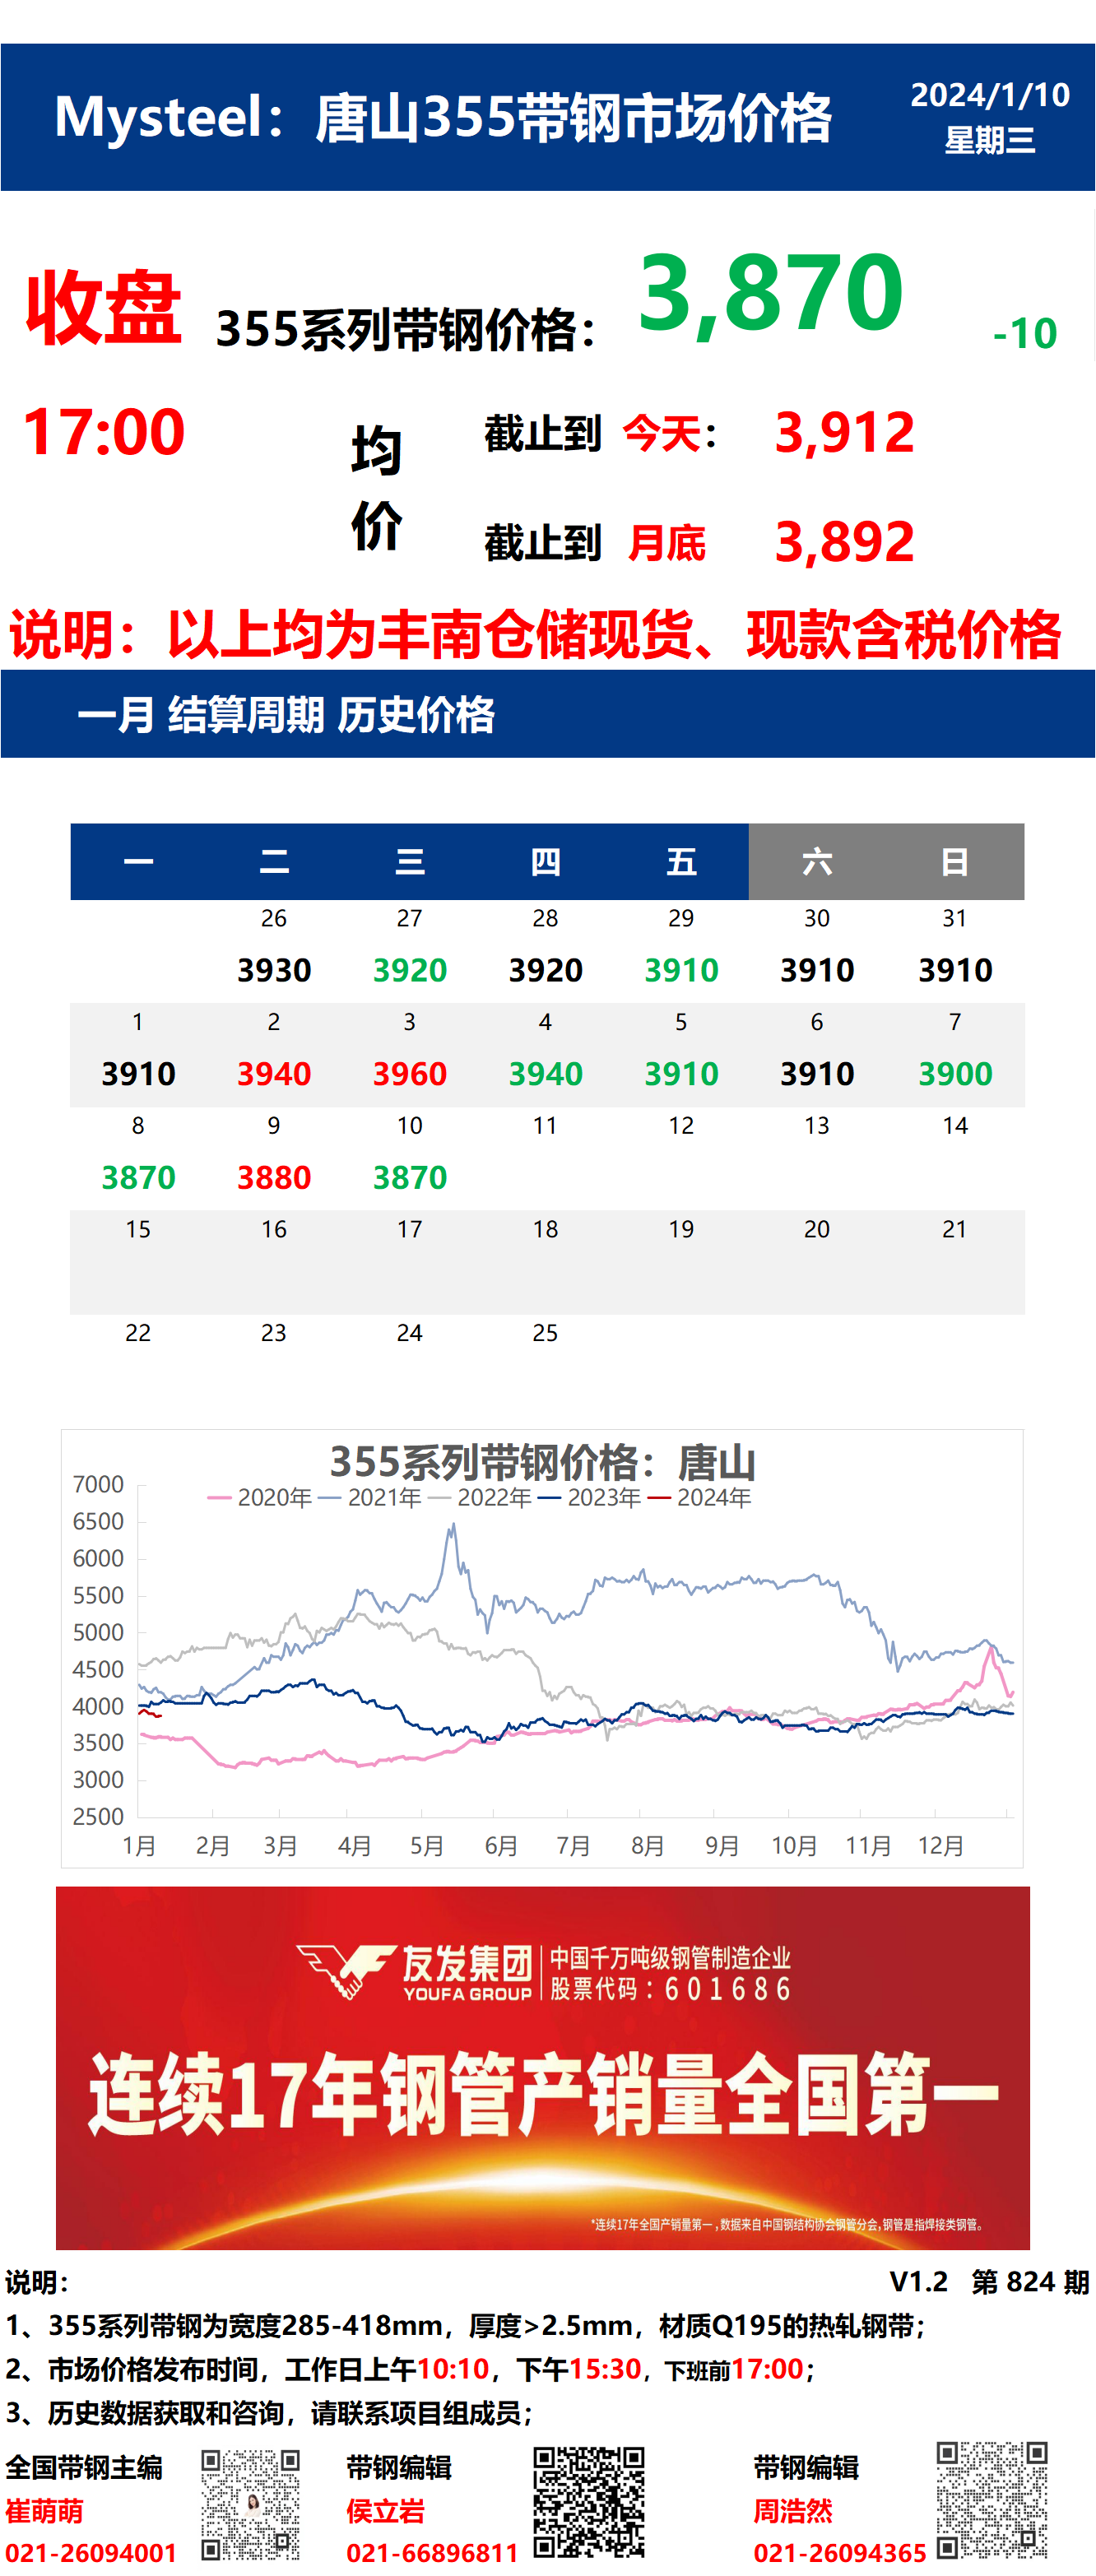
Task: Select the 六 (Saturday) gray column header
Action: pyautogui.click(x=817, y=861)
